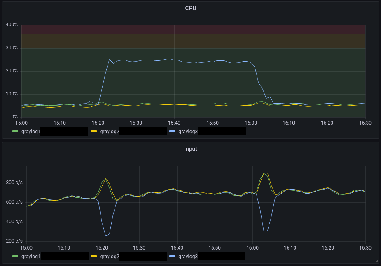
Task: Click the resize handle of the Input panel
Action: [377, 260]
